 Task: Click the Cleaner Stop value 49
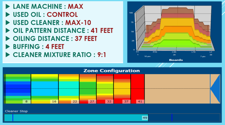coord(145,118)
